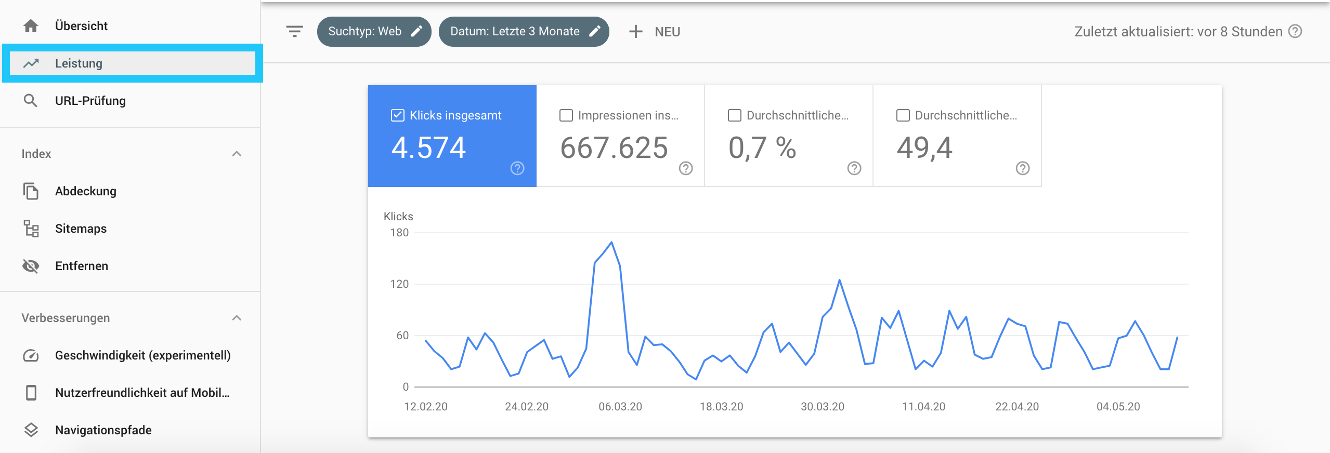The image size is (1330, 453).
Task: Click the 04.05.20 axis date label
Action: (x=1118, y=407)
